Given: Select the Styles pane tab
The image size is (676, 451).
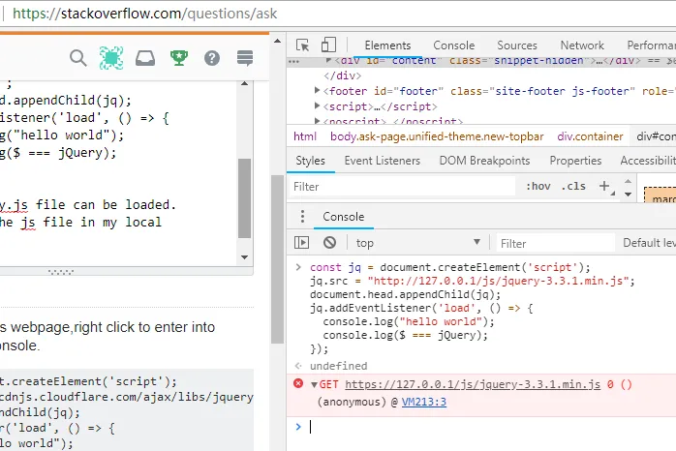Looking at the screenshot, I should pos(311,161).
